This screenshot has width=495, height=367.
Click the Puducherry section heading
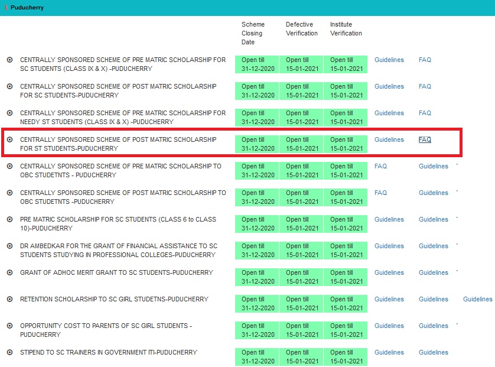click(27, 7)
